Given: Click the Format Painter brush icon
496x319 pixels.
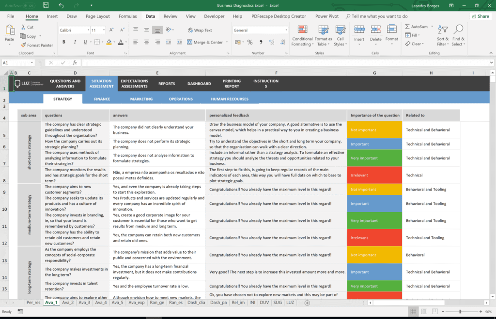Looking at the screenshot, I should (x=23, y=45).
